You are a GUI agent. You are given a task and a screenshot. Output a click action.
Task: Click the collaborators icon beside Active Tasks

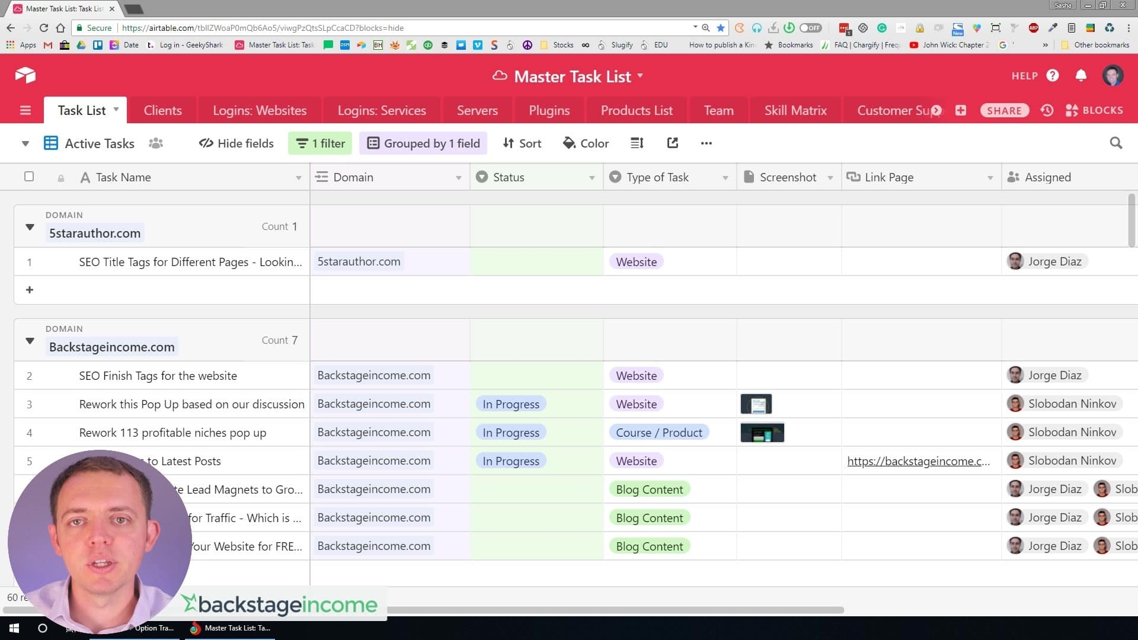[155, 143]
